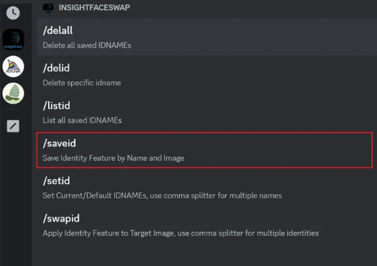Click "Save Identity Feature by Name and Image"
Image resolution: width=377 pixels, height=266 pixels.
click(114, 158)
